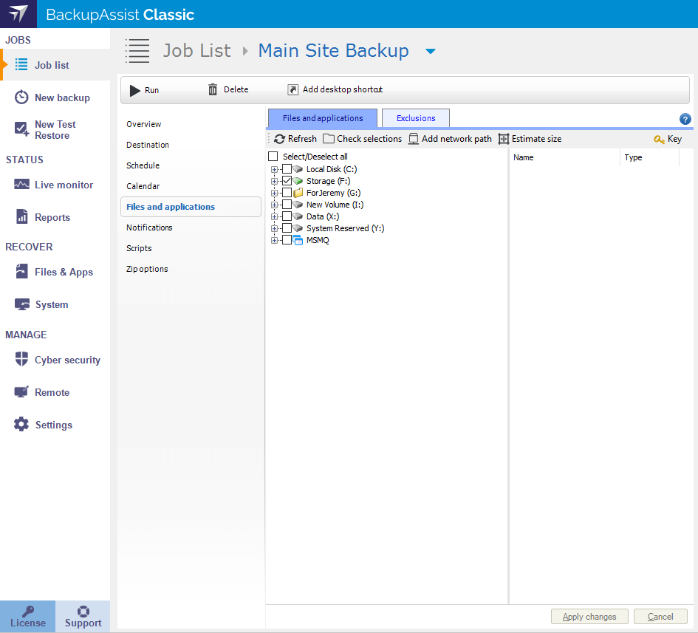
Task: Click the Cancel button
Action: click(x=660, y=617)
